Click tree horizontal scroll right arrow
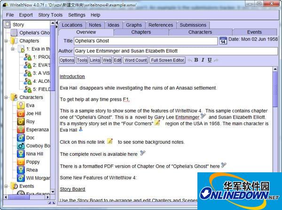The image size is (282, 210). click(x=47, y=197)
